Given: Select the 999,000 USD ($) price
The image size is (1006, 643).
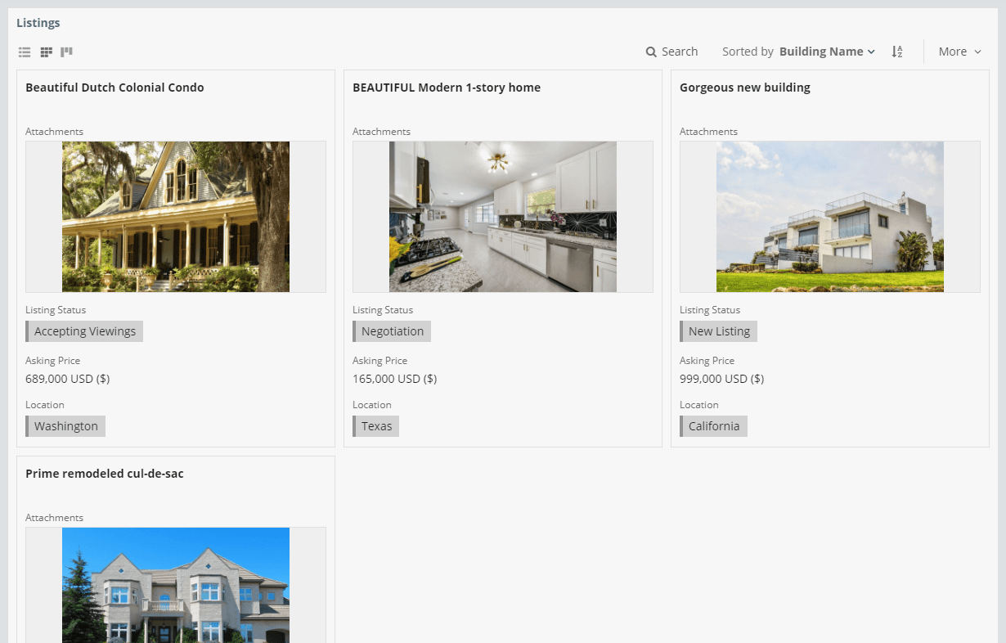Looking at the screenshot, I should (722, 379).
